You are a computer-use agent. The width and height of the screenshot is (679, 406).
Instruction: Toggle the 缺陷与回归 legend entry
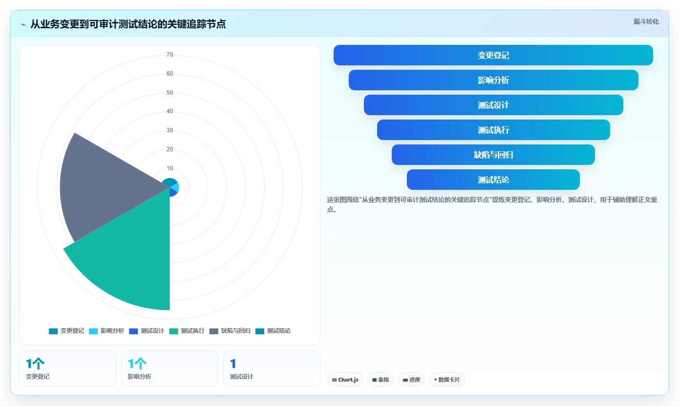pyautogui.click(x=230, y=331)
